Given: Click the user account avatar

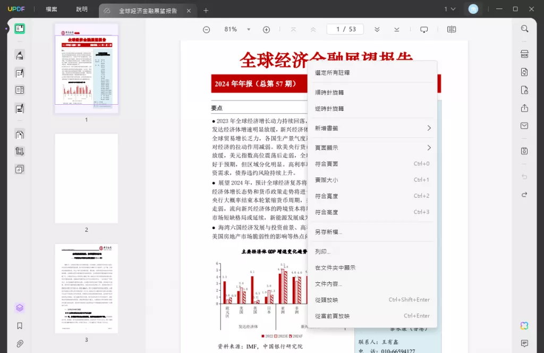Looking at the screenshot, I should [473, 9].
